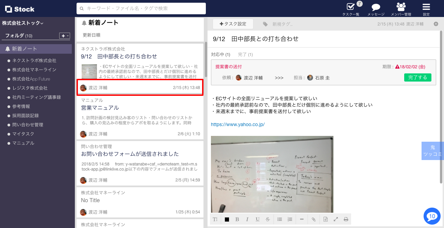Click the black text color swatch
Image resolution: width=444 pixels, height=228 pixels.
click(227, 220)
